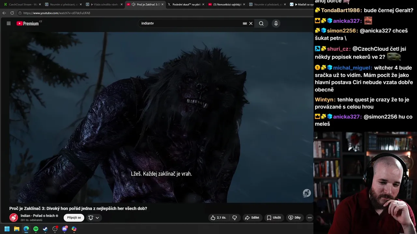Clear the search box with X
Screen dimensions: 417x234
[x=251, y=23]
